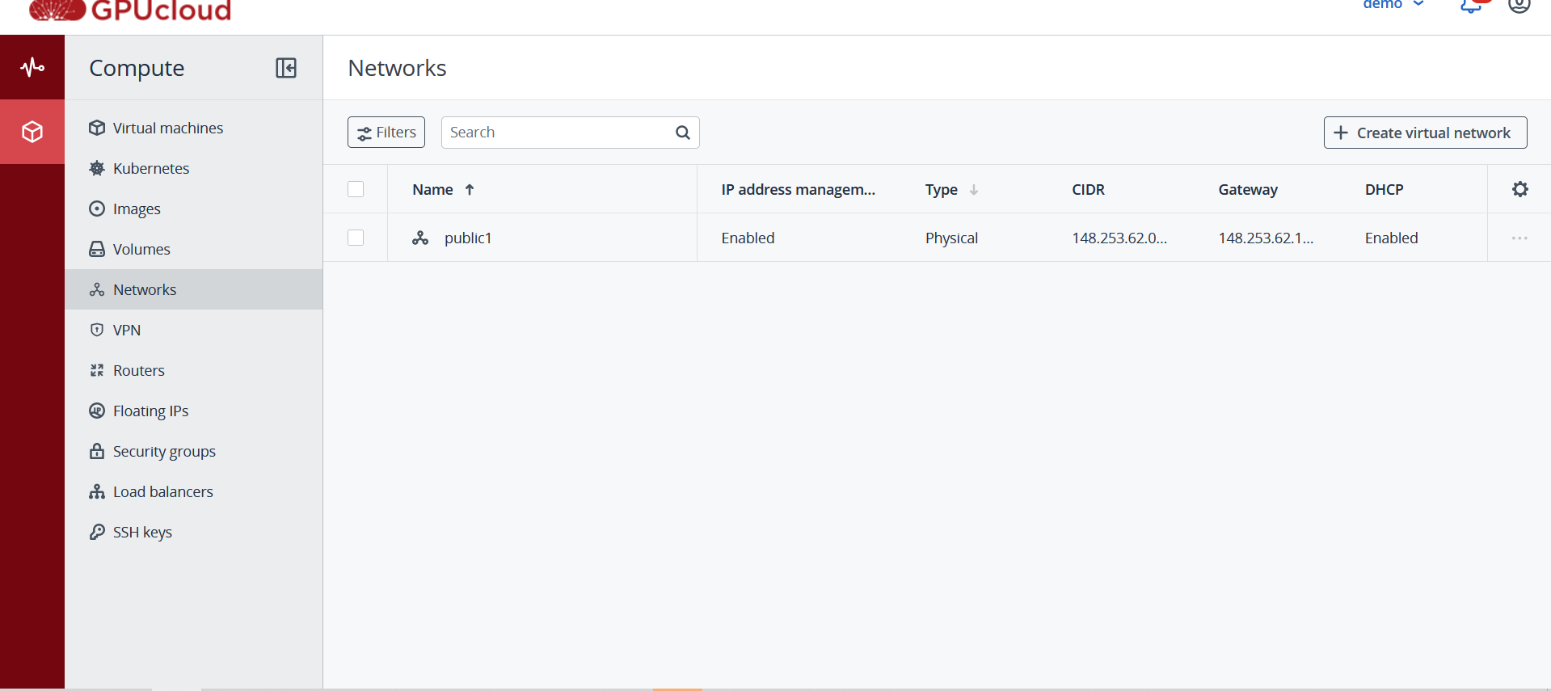This screenshot has width=1551, height=691.
Task: Click the Networks nodes icon in sidebar
Action: (97, 289)
